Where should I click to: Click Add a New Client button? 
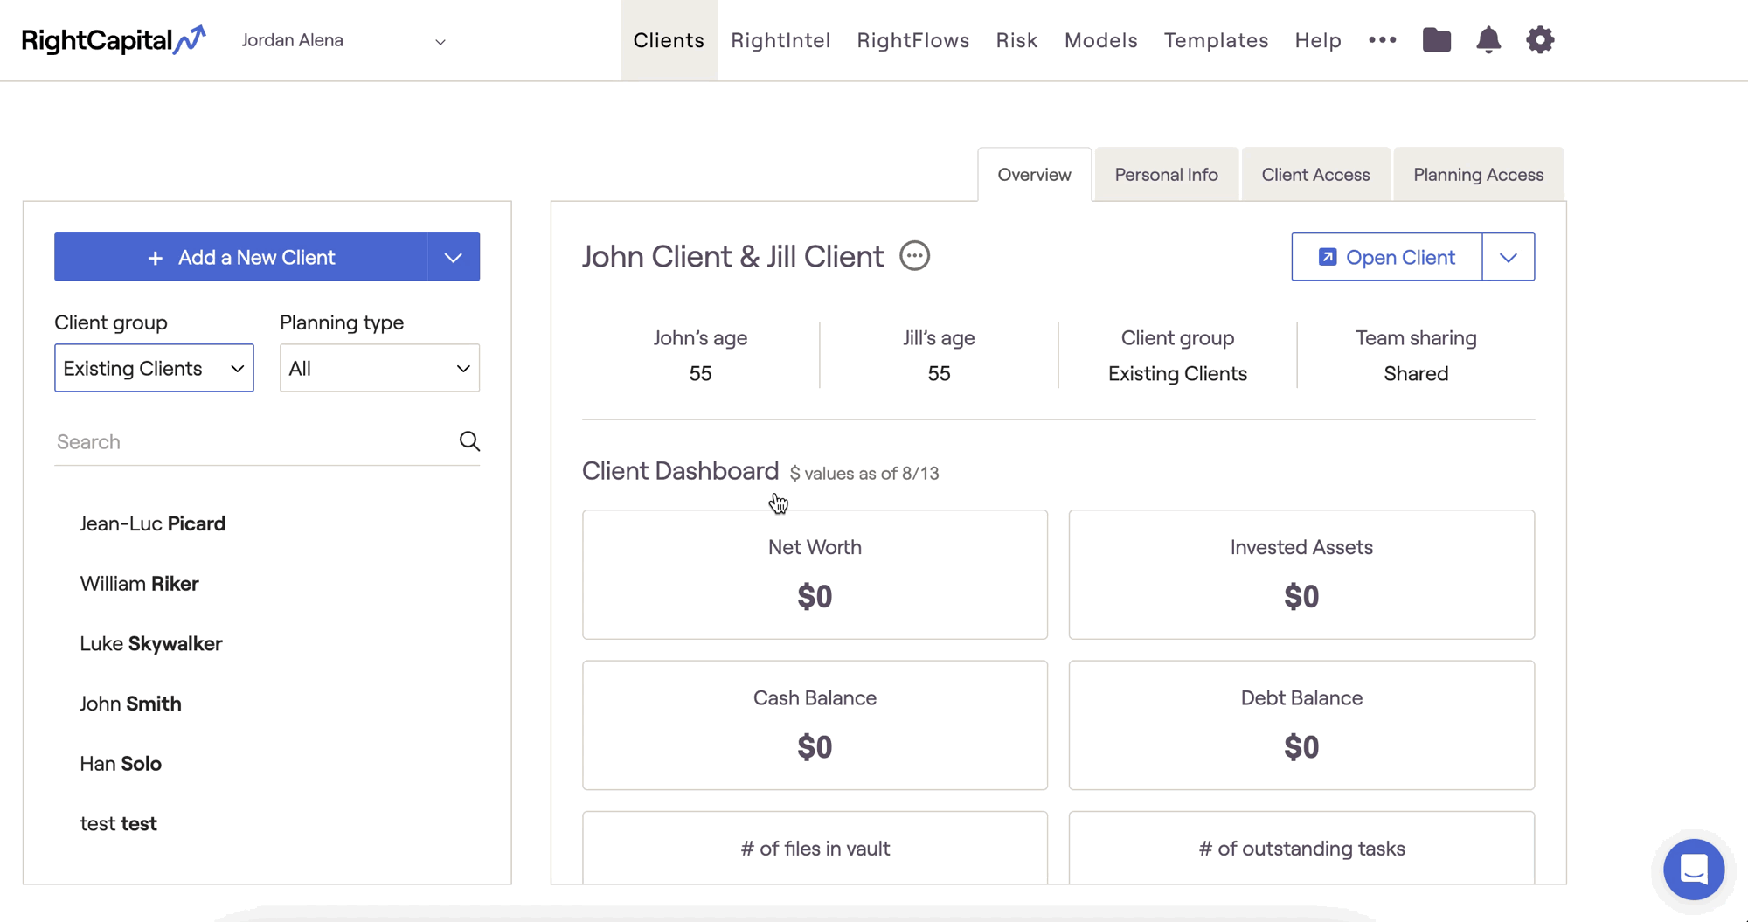[240, 257]
